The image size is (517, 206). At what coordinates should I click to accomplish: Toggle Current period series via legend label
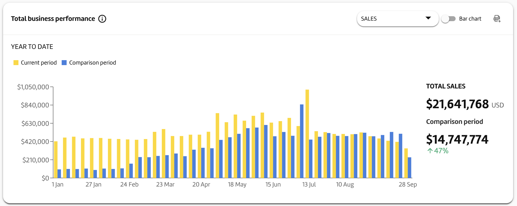39,63
